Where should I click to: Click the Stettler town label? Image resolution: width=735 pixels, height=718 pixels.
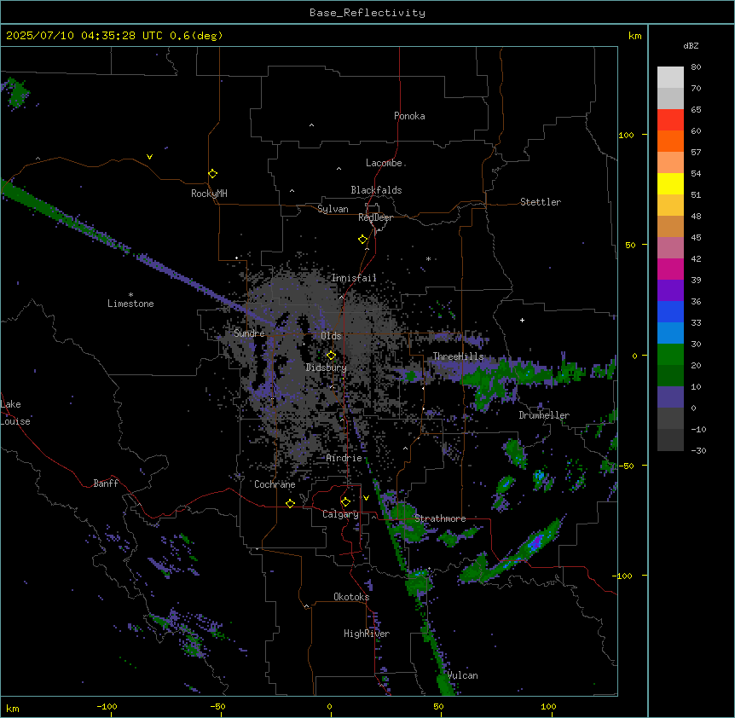click(541, 202)
